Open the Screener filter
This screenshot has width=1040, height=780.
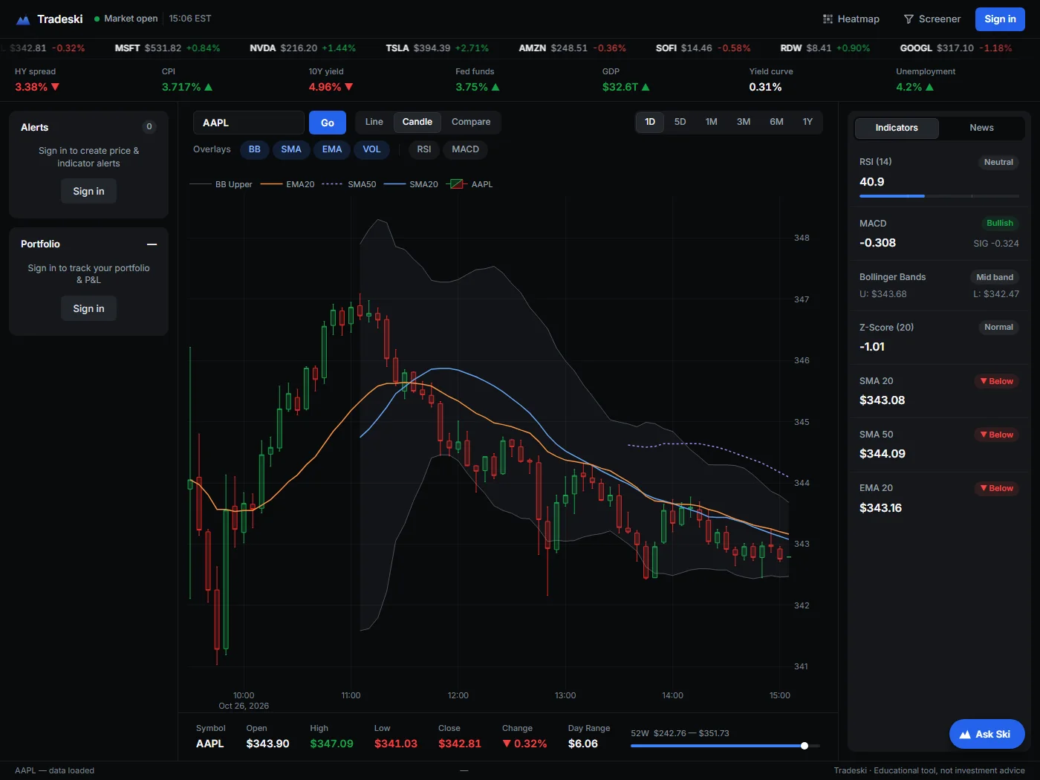point(932,19)
